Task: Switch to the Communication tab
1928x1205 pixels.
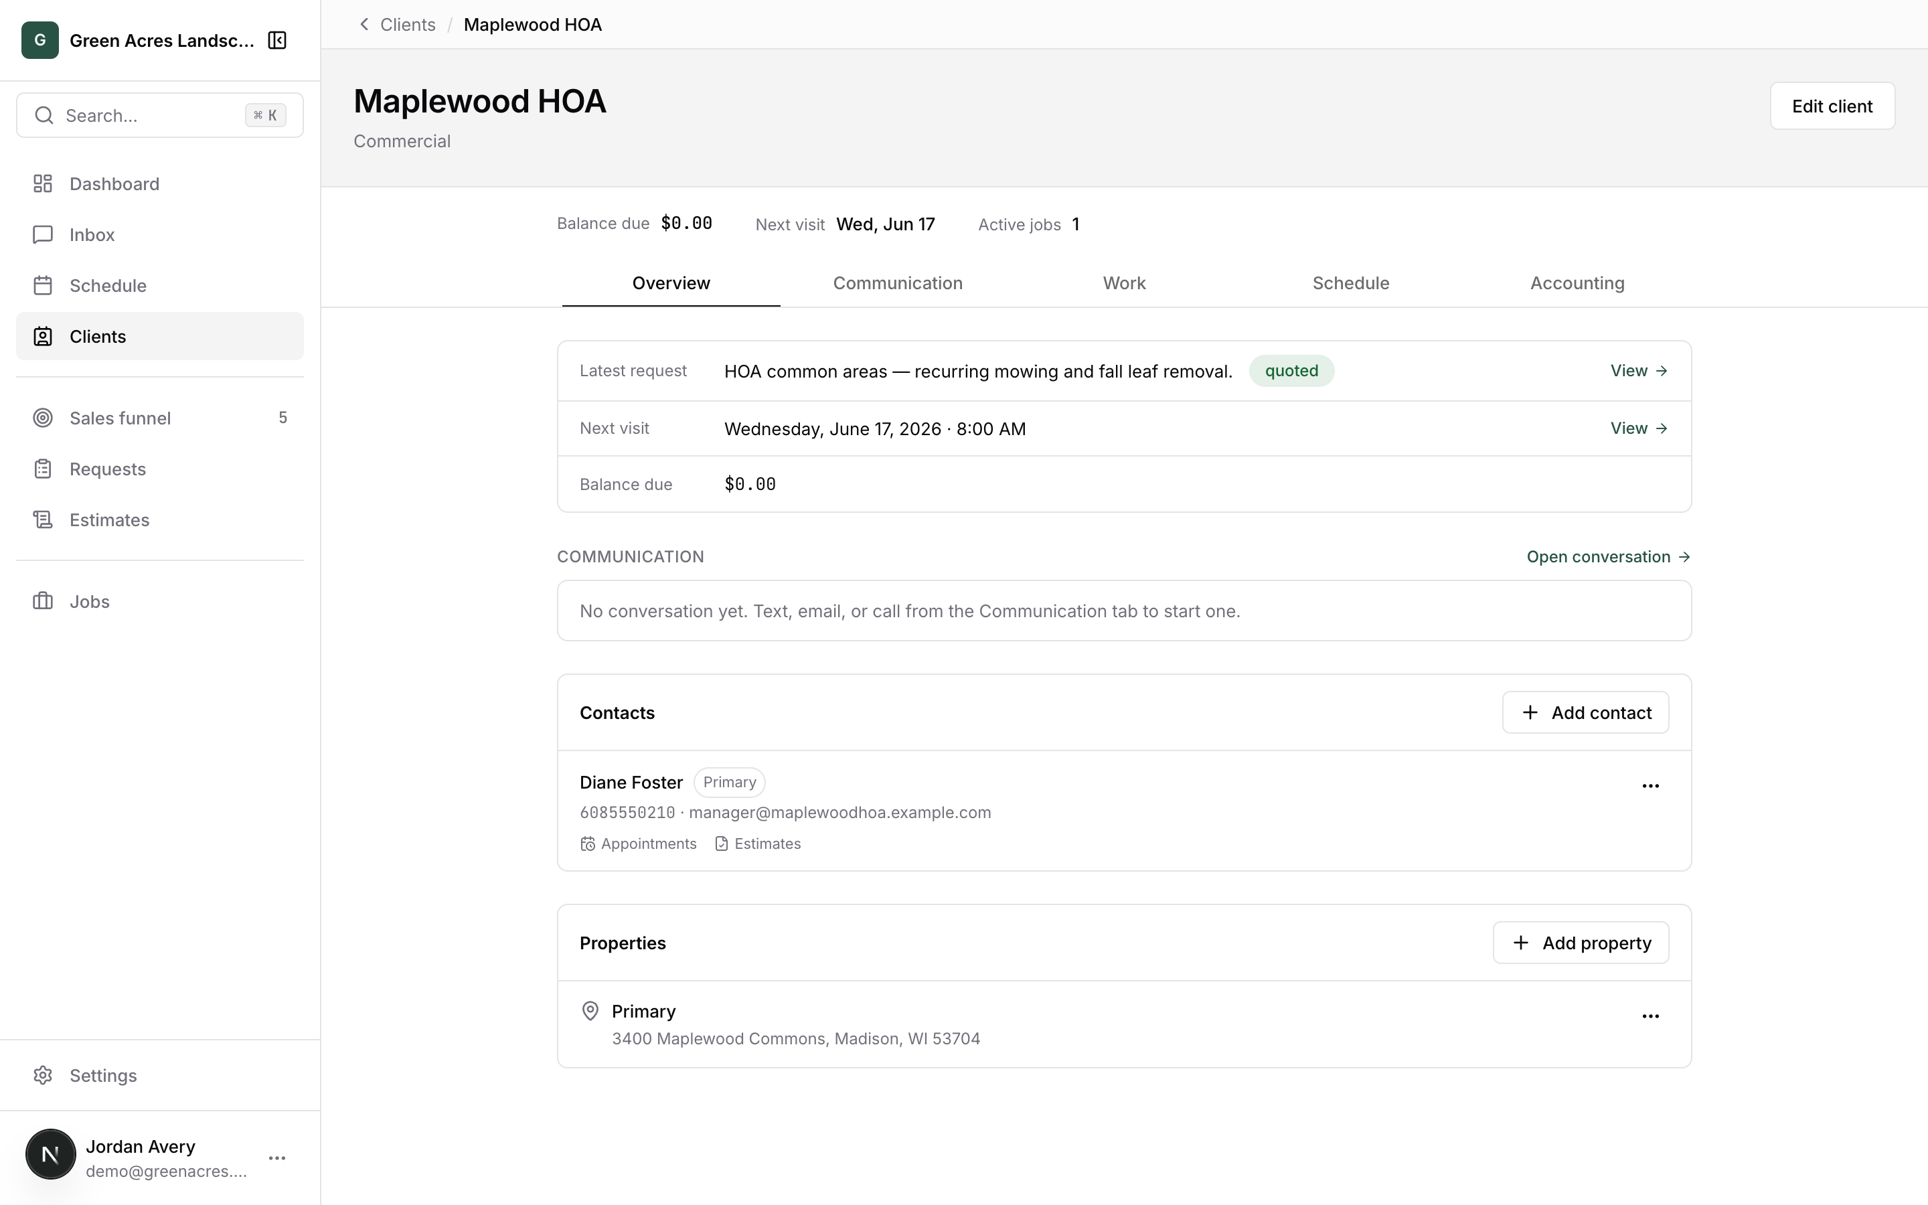Action: pos(898,283)
